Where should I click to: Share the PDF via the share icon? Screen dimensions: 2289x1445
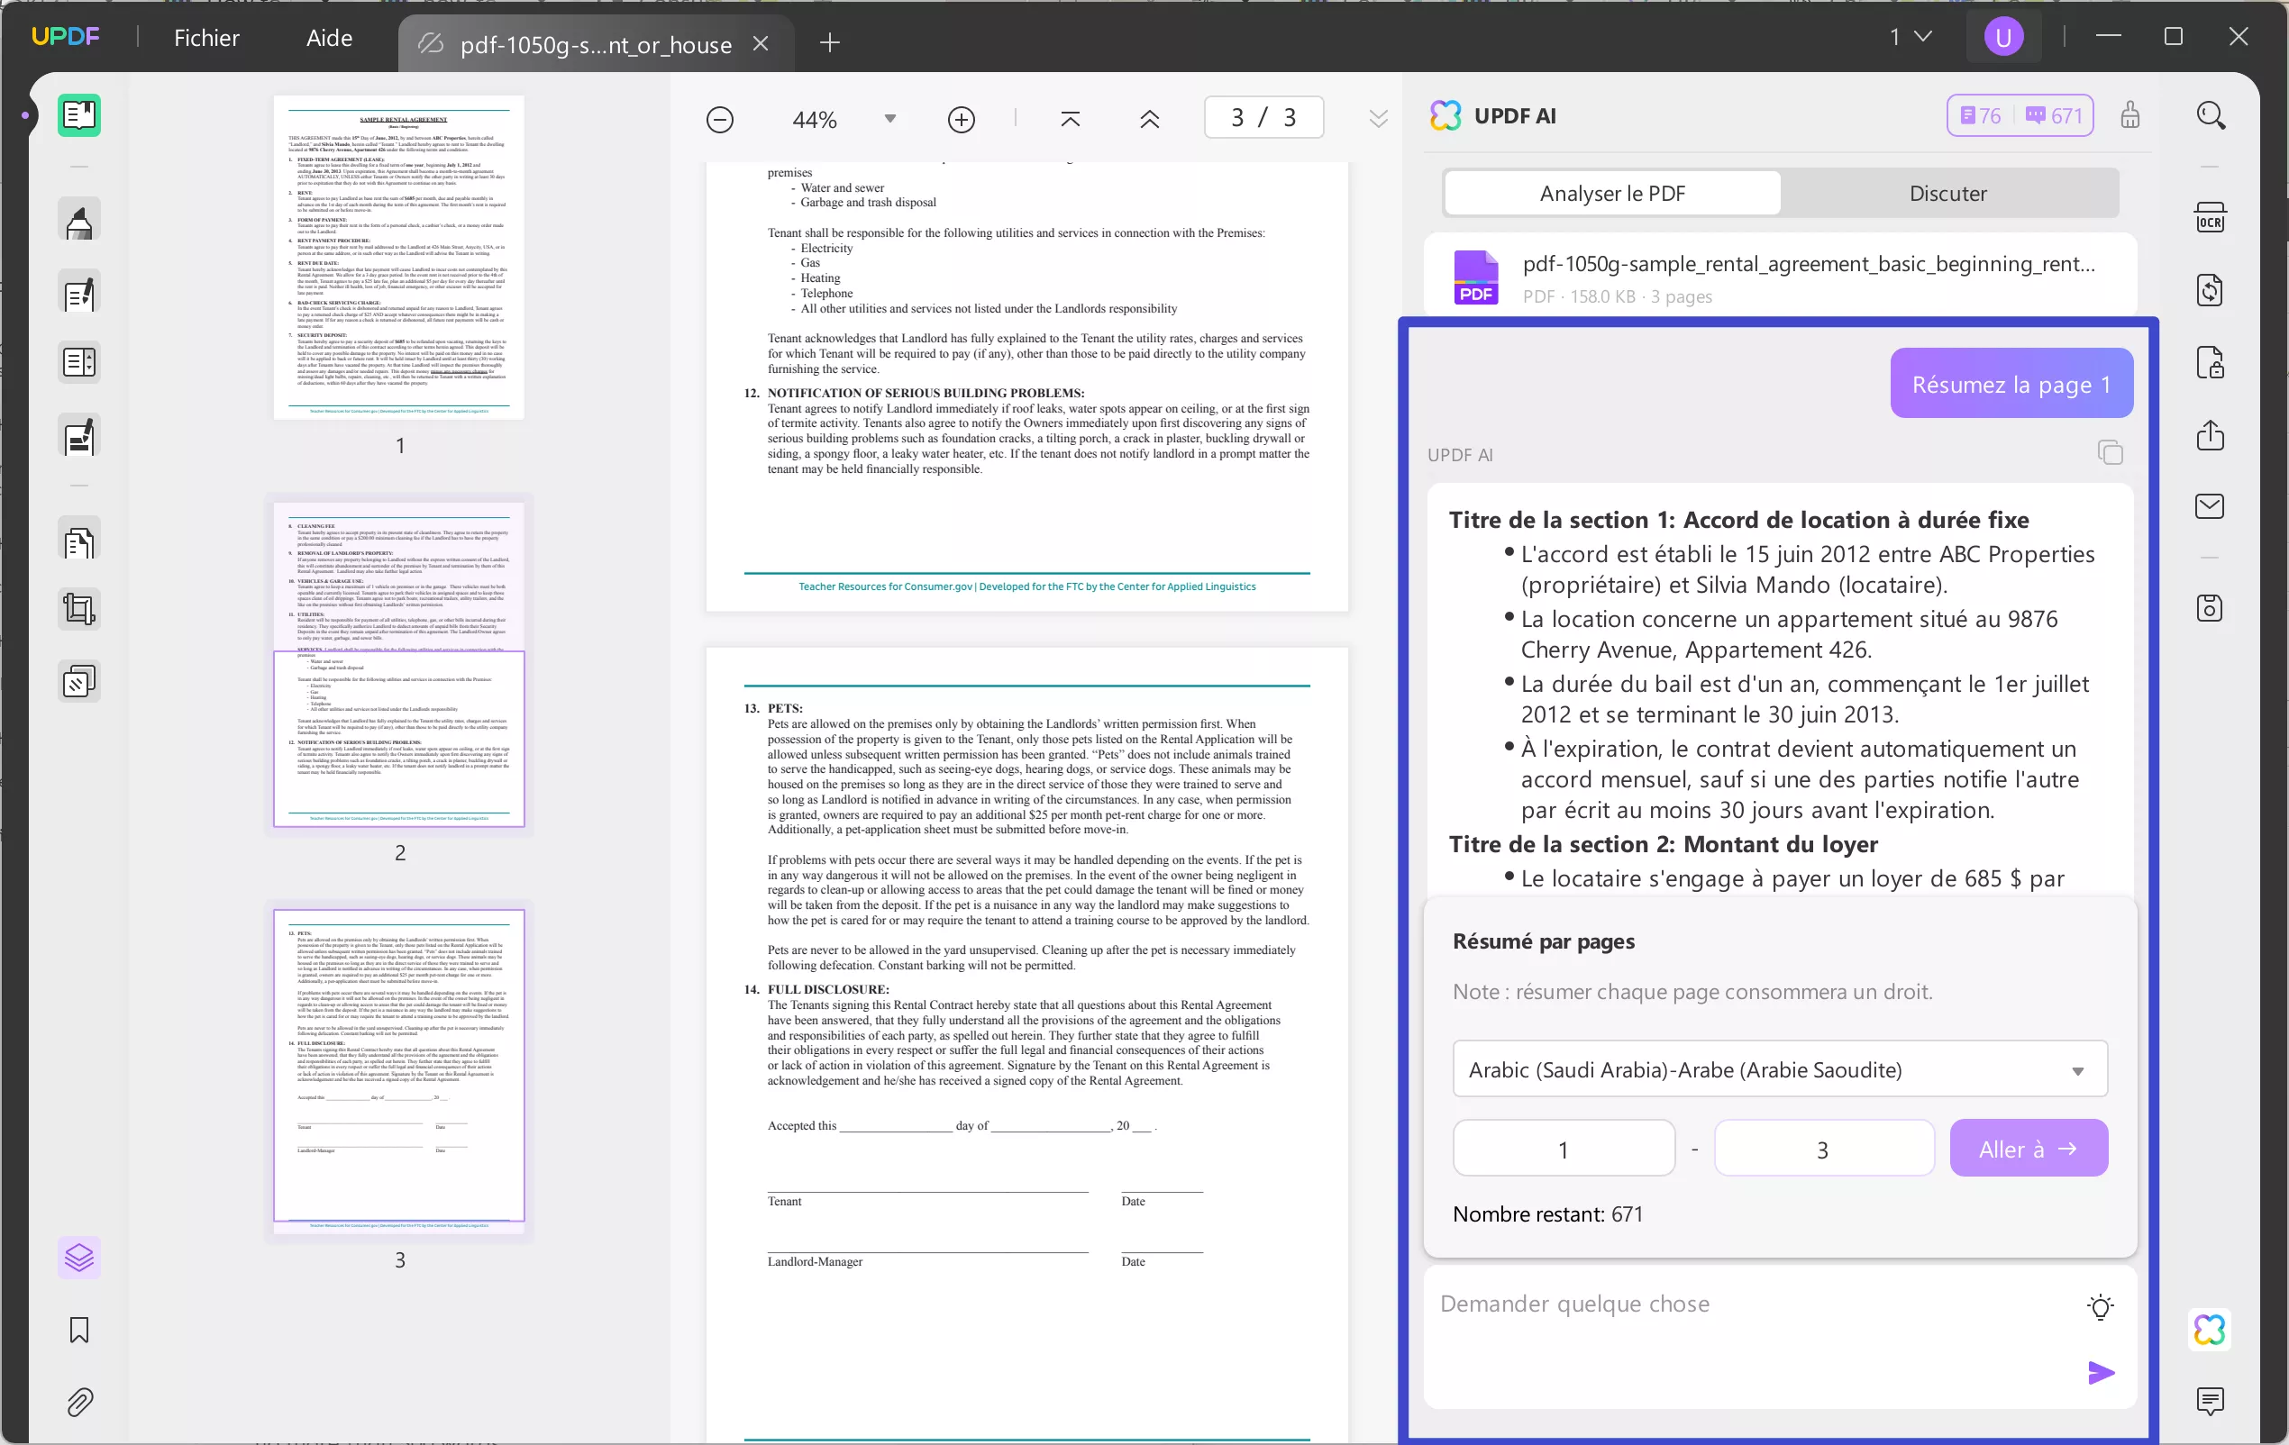2210,435
